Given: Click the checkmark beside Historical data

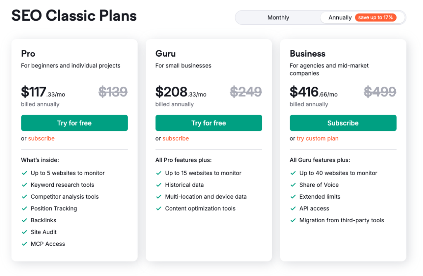Looking at the screenshot, I should 159,185.
